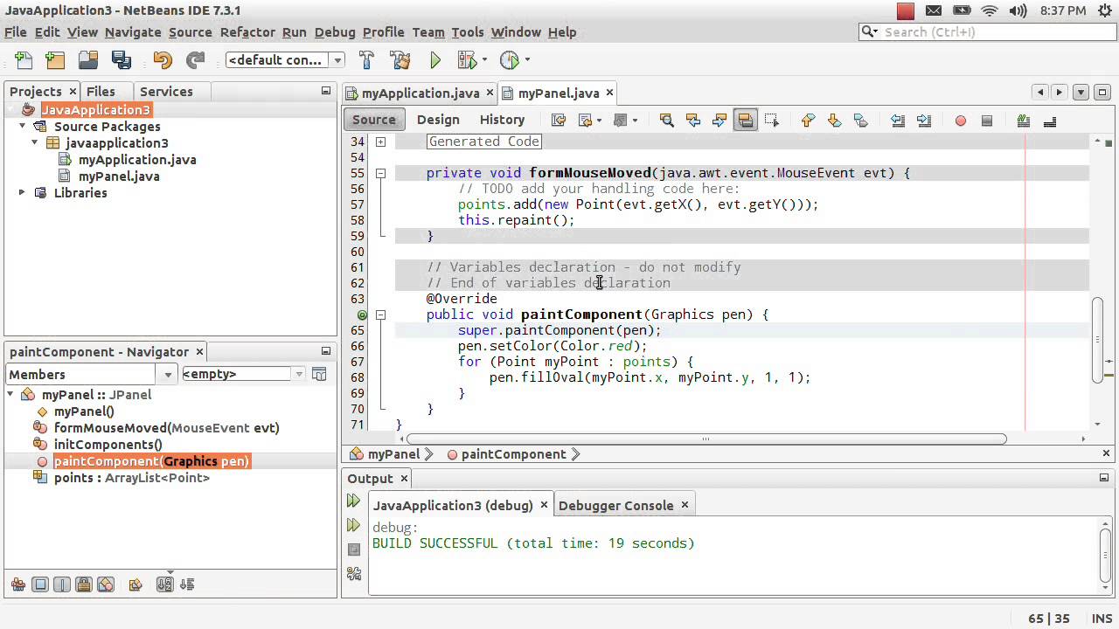Viewport: 1119px width, 629px height.
Task: Collapse the formMouseMoved method fold on line 55
Action: 380,173
